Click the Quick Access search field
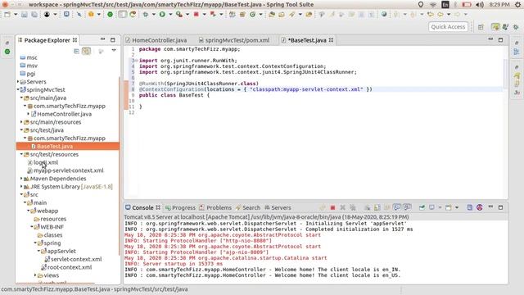Viewport: 524px width, 295px height. coord(448,27)
